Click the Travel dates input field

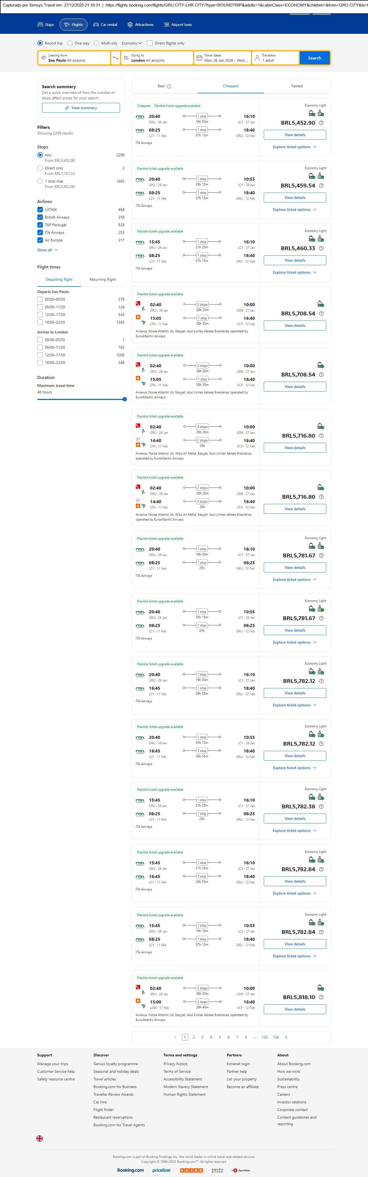point(222,58)
